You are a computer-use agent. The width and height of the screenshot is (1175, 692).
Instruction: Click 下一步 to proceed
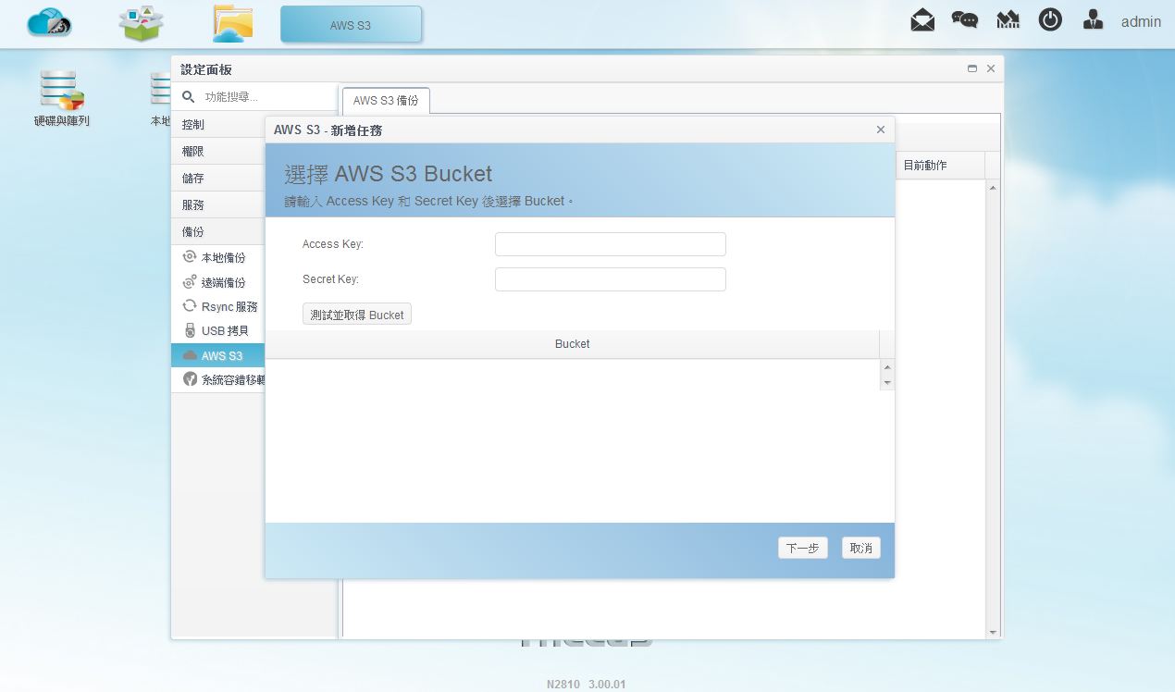[803, 548]
